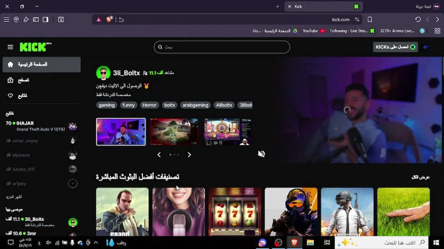Select the 'boltx' tag

(169, 105)
